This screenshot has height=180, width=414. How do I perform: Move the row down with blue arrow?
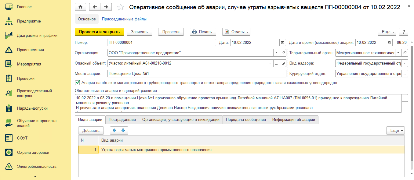(123, 130)
